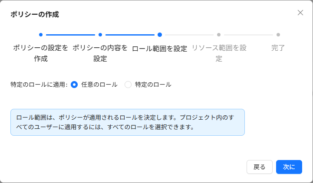
Task: Click the second step dot in the progress bar
Action: (x=100, y=35)
